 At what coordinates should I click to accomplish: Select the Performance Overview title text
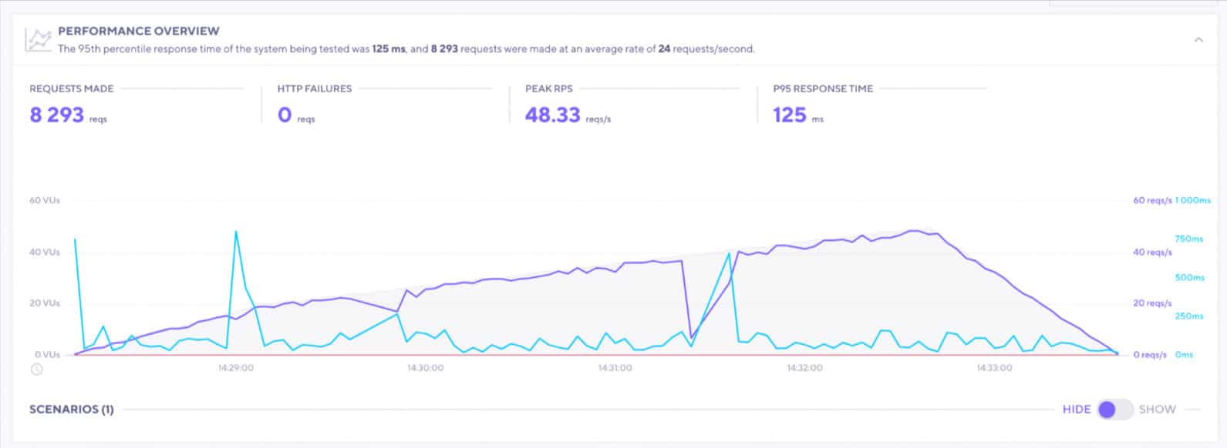coord(139,32)
